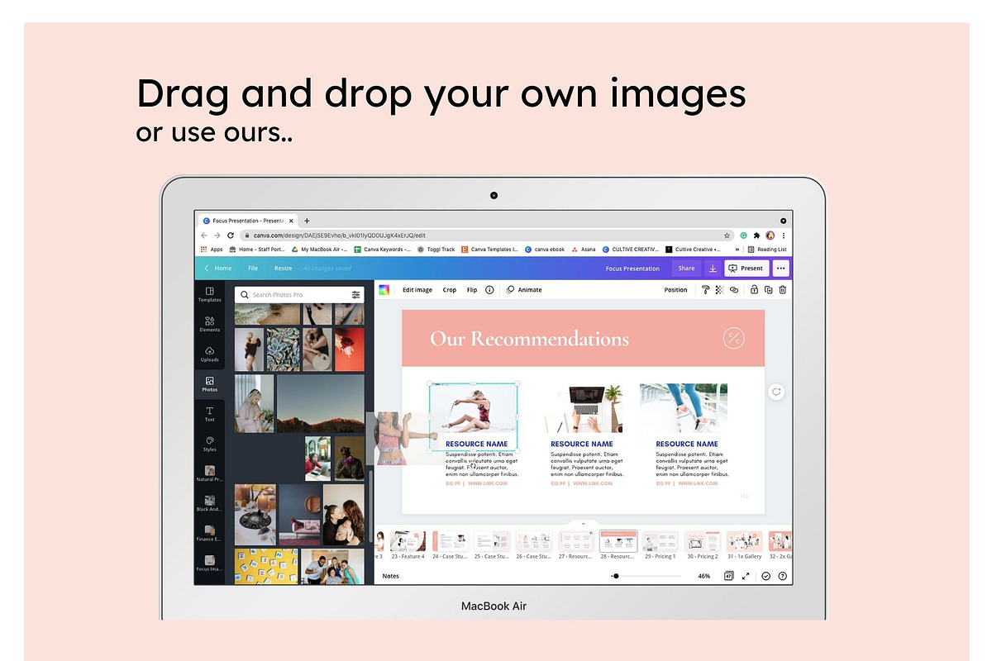Open the Reading List

pyautogui.click(x=767, y=249)
